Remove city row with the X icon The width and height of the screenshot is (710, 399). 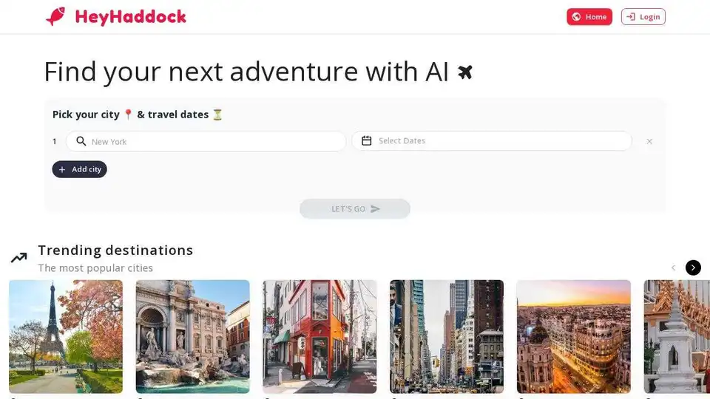pos(649,141)
